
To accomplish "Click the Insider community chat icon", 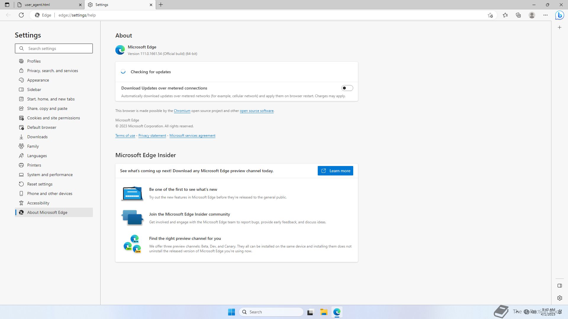I will tap(132, 218).
